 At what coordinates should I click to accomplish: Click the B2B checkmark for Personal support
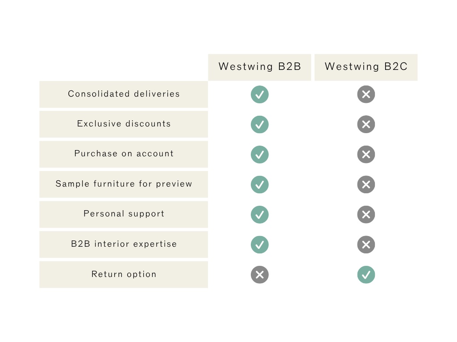tap(259, 215)
